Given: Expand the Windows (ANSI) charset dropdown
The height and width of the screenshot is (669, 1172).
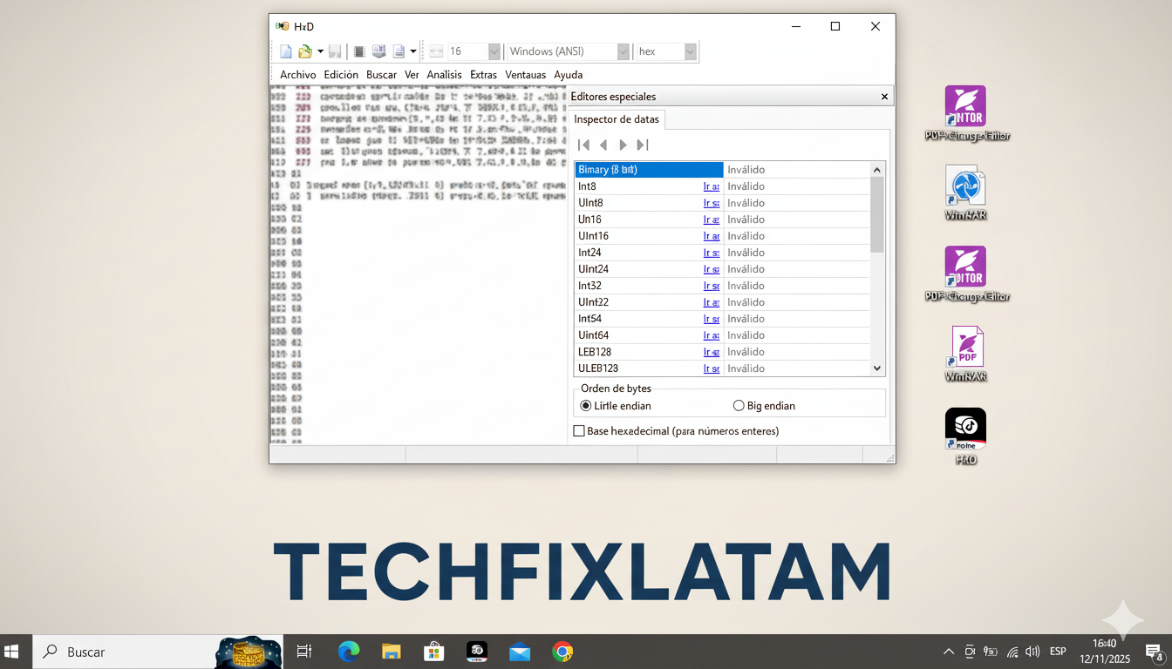Looking at the screenshot, I should [623, 52].
